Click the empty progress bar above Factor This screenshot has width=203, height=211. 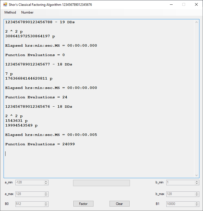101,183
